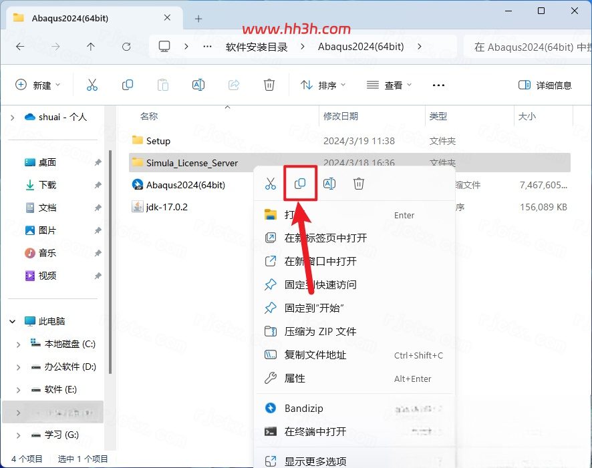Click the This PC monitor icon in address bar

164,47
